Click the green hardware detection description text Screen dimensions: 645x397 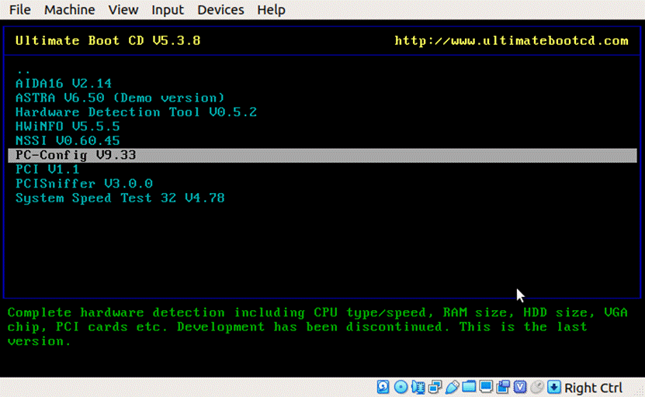(317, 327)
